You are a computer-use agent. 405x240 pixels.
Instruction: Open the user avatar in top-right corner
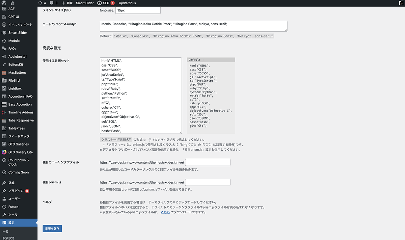pyautogui.click(x=400, y=3)
